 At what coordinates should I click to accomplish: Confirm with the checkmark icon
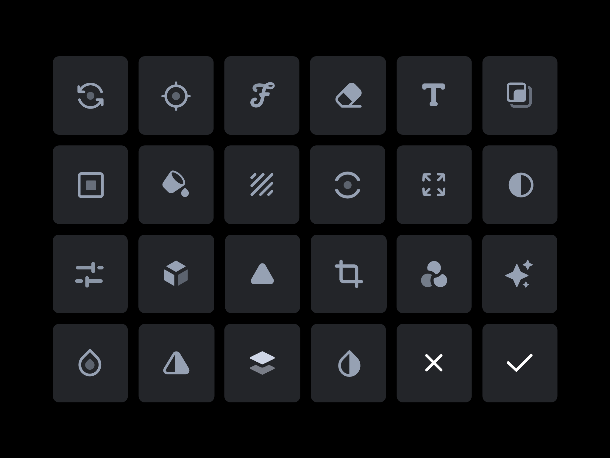(x=519, y=363)
